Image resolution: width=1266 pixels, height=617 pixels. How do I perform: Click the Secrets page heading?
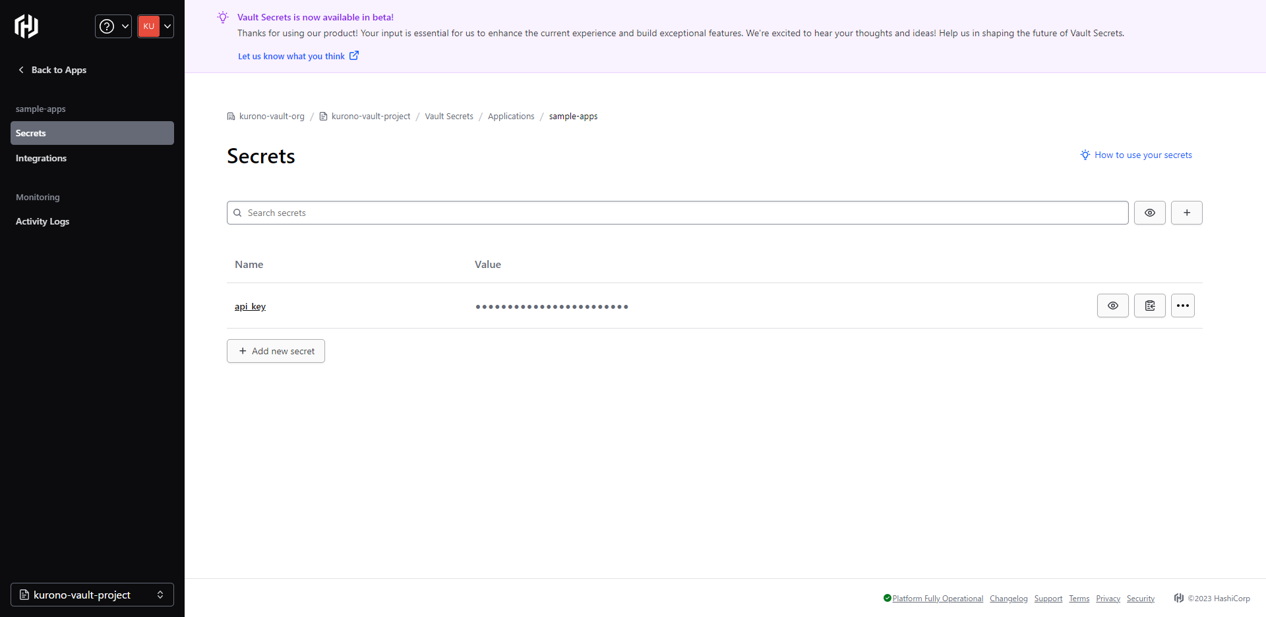click(x=261, y=156)
